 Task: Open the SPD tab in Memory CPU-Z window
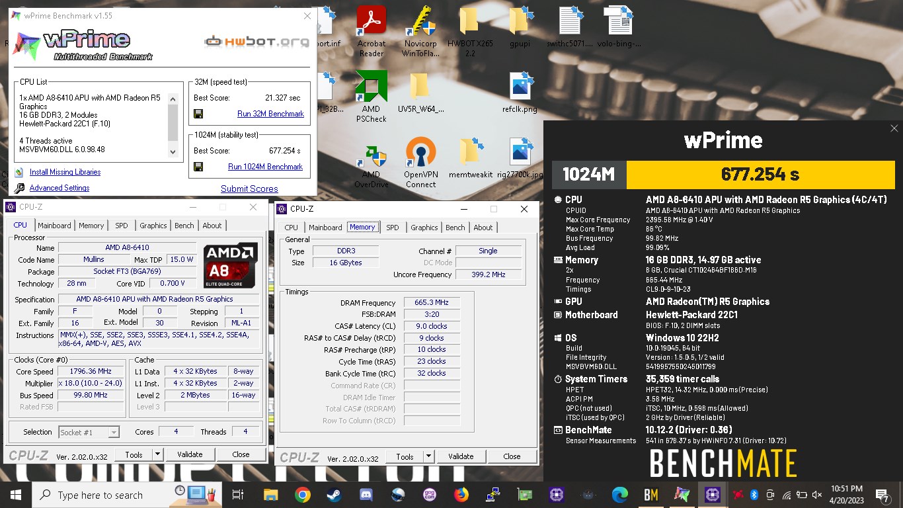(393, 228)
